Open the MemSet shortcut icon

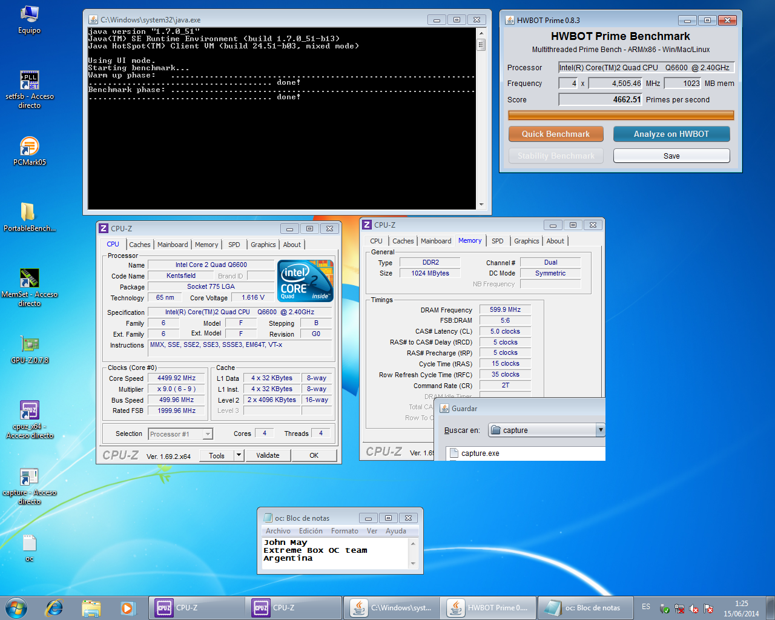click(x=29, y=278)
